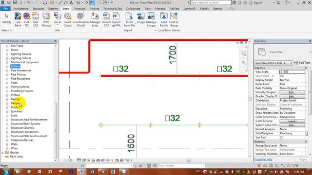The height and width of the screenshot is (175, 312).
Task: Switch to the Architecture tab
Action: pos(20,9)
